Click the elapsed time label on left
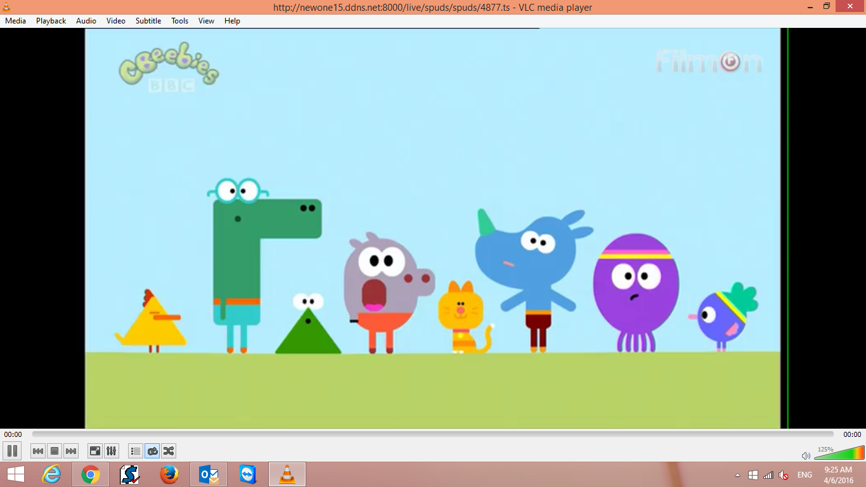 (13, 434)
